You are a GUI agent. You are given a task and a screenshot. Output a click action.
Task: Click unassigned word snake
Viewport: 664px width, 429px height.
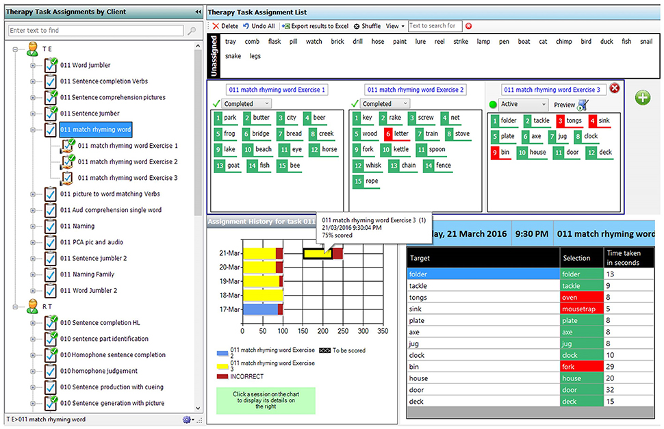pyautogui.click(x=233, y=56)
